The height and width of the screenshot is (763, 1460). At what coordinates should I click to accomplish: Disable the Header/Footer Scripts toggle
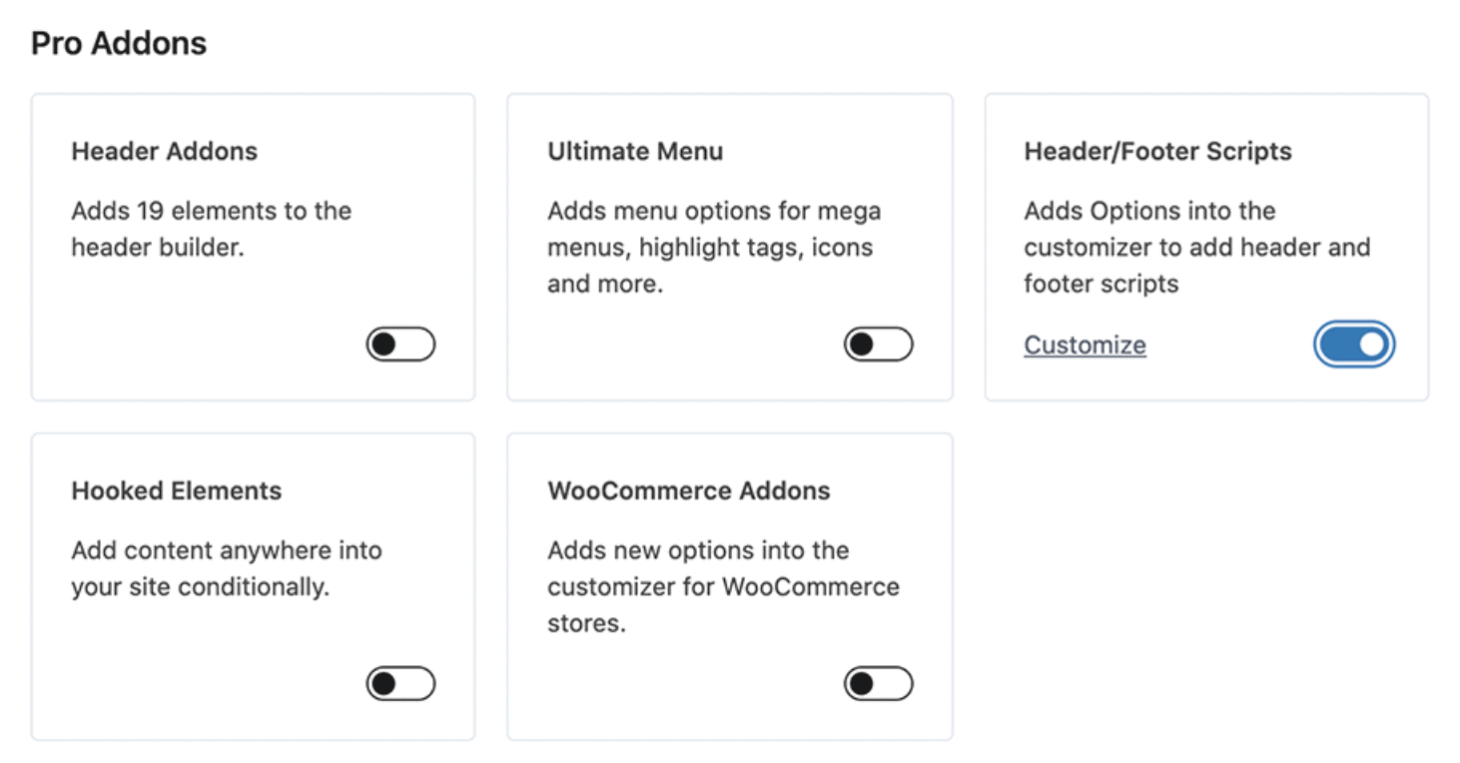(1353, 345)
